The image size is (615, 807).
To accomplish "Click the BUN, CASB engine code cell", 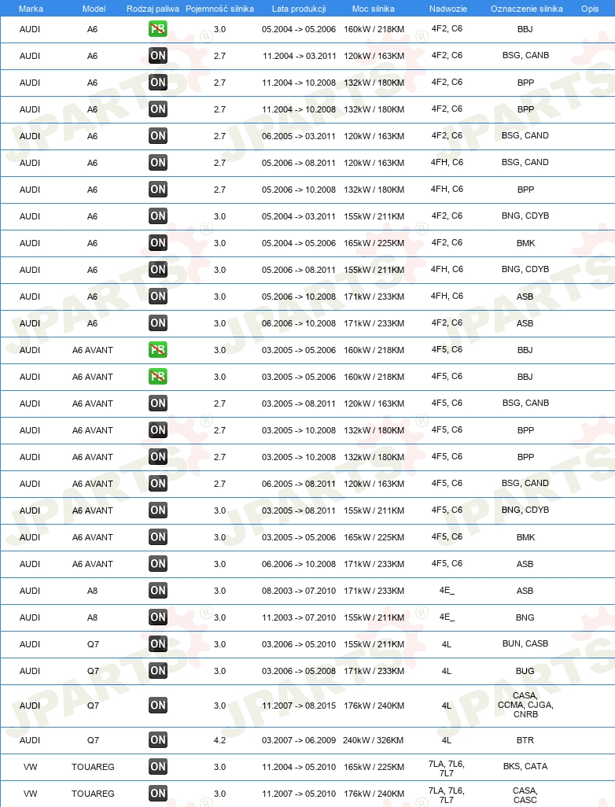I will pos(525,644).
